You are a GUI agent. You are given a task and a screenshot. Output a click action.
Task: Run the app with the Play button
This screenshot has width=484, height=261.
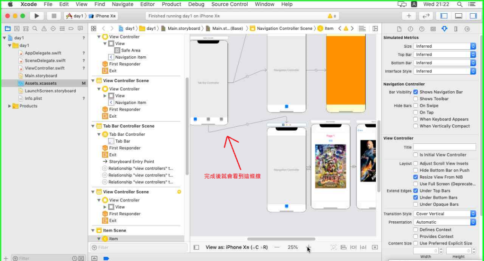point(36,16)
